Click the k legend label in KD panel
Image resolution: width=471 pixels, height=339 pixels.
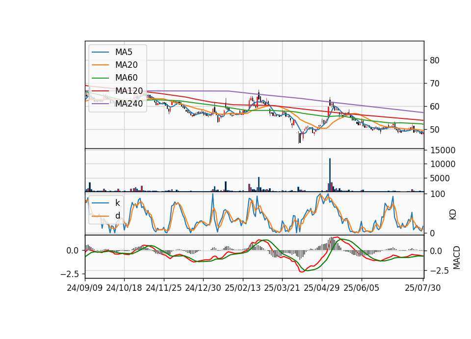point(117,203)
